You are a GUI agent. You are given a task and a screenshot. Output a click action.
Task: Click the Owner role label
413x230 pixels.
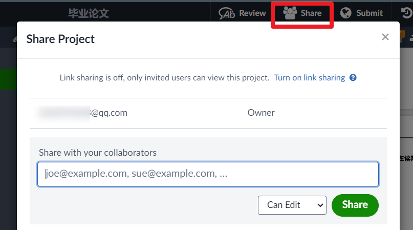click(261, 113)
